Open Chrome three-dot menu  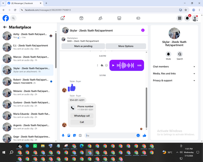click(x=199, y=10)
